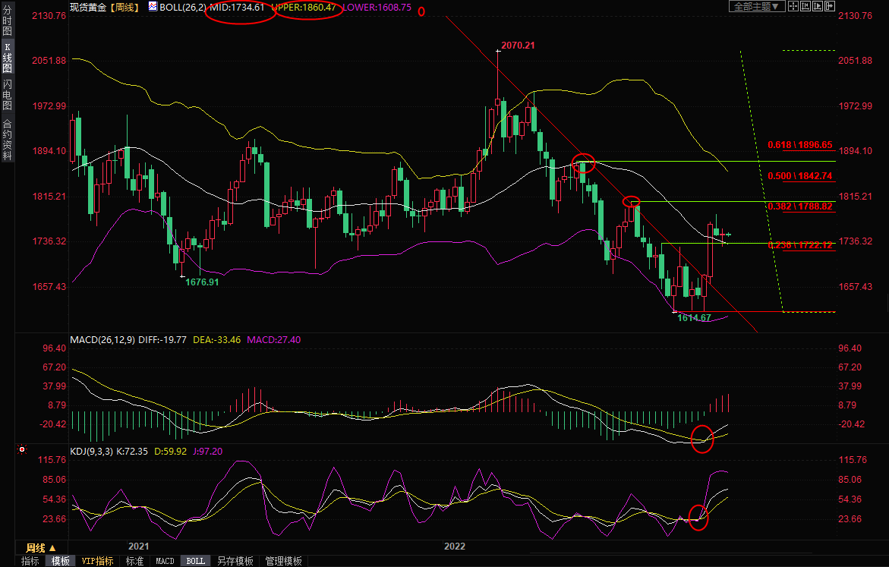Screen dimensions: 889x567
Task: Switch to 分时图 view
Action: (x=7, y=21)
